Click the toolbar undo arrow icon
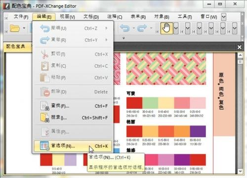 (124, 28)
